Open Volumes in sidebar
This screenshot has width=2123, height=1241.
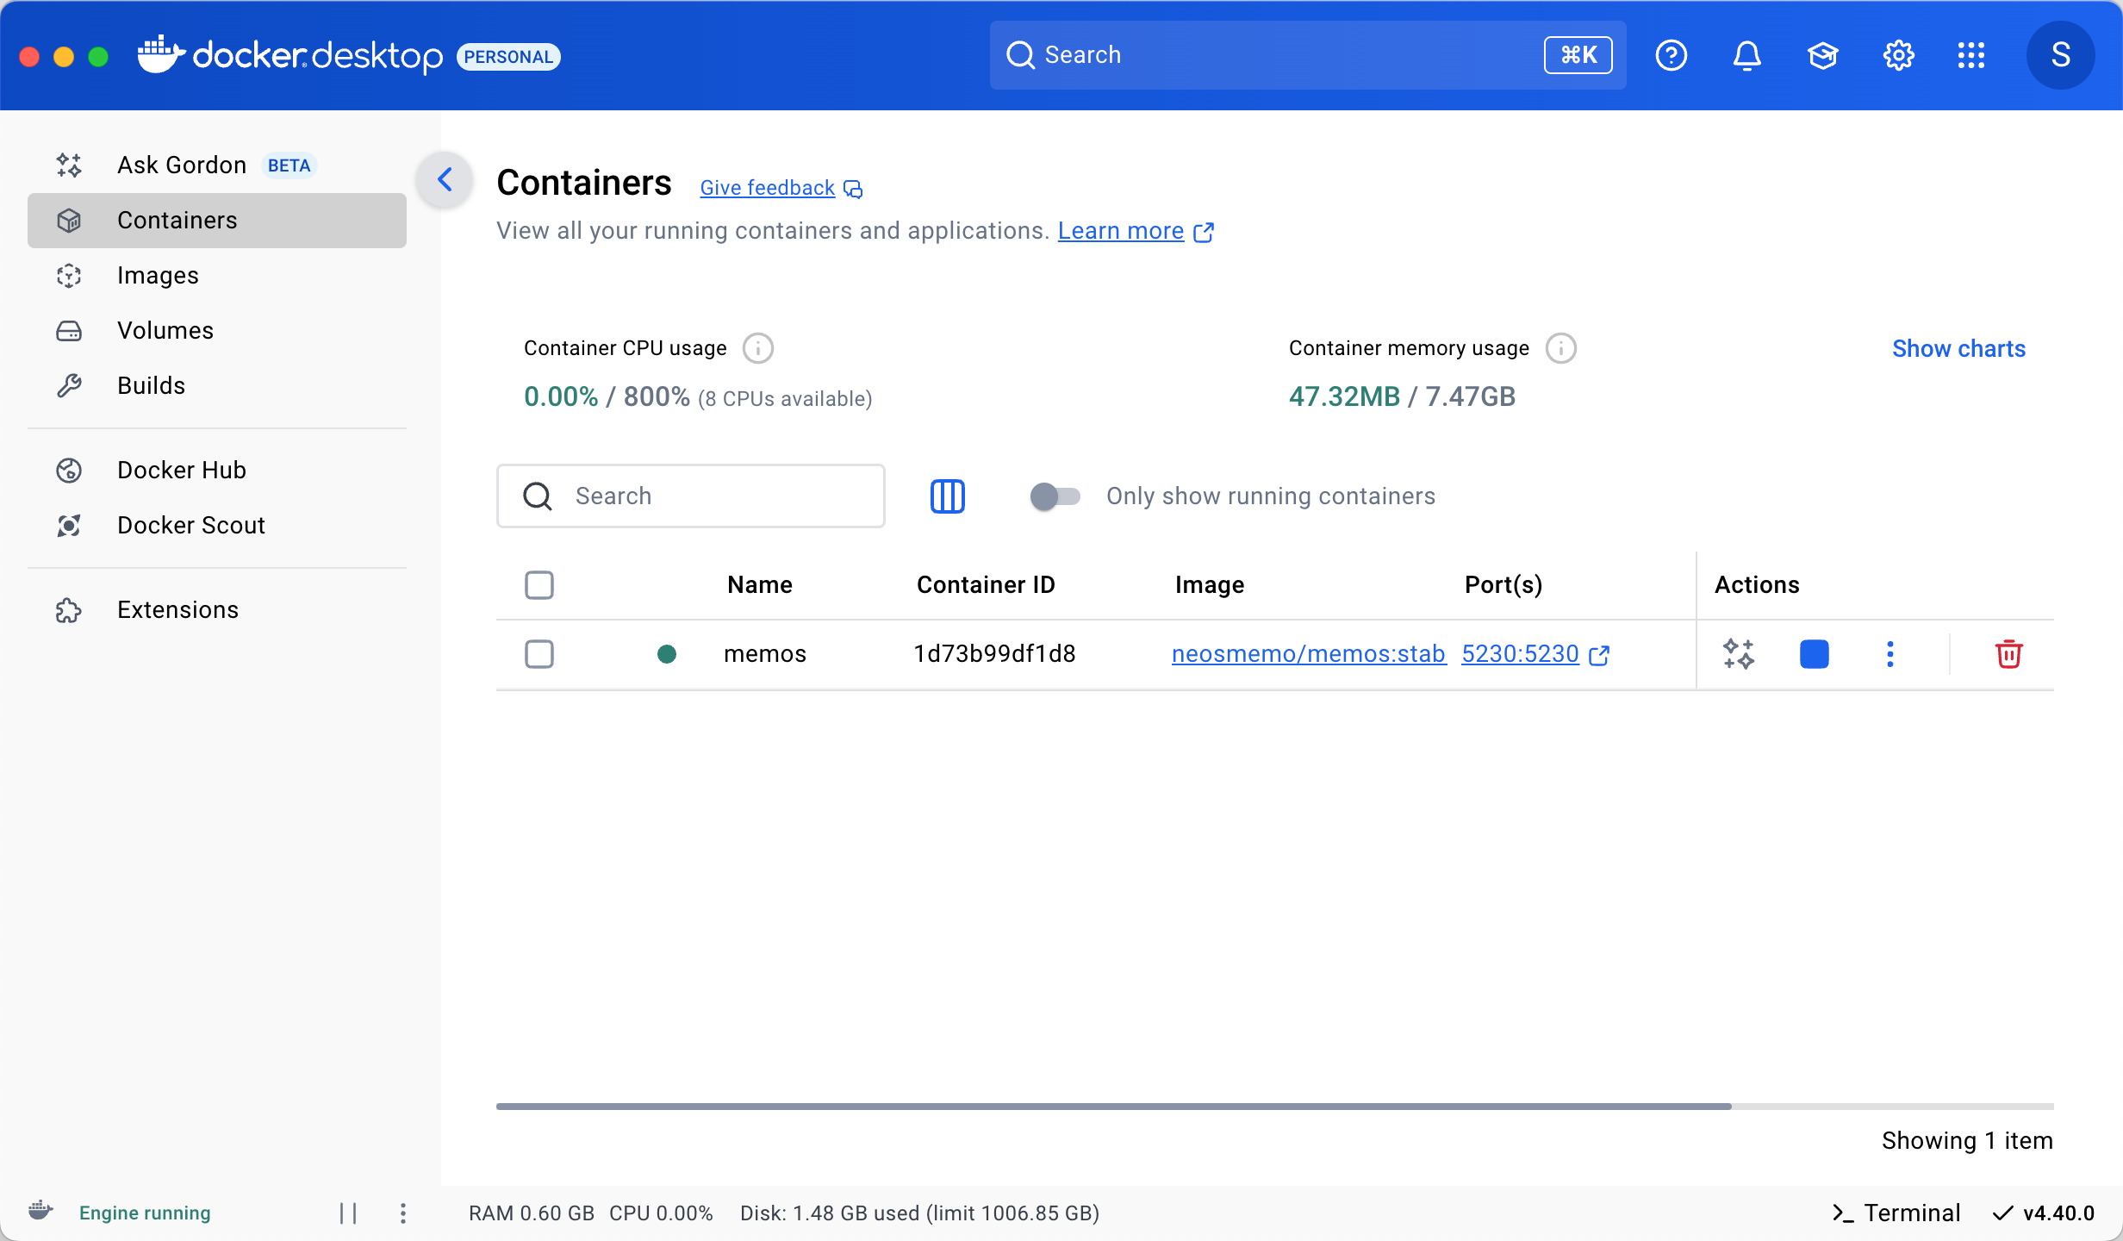(165, 331)
